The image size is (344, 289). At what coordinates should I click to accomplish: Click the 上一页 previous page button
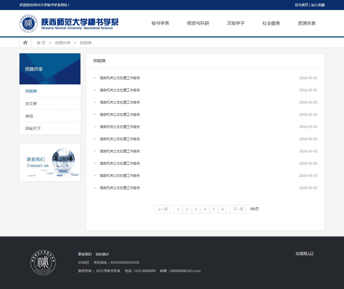click(163, 209)
